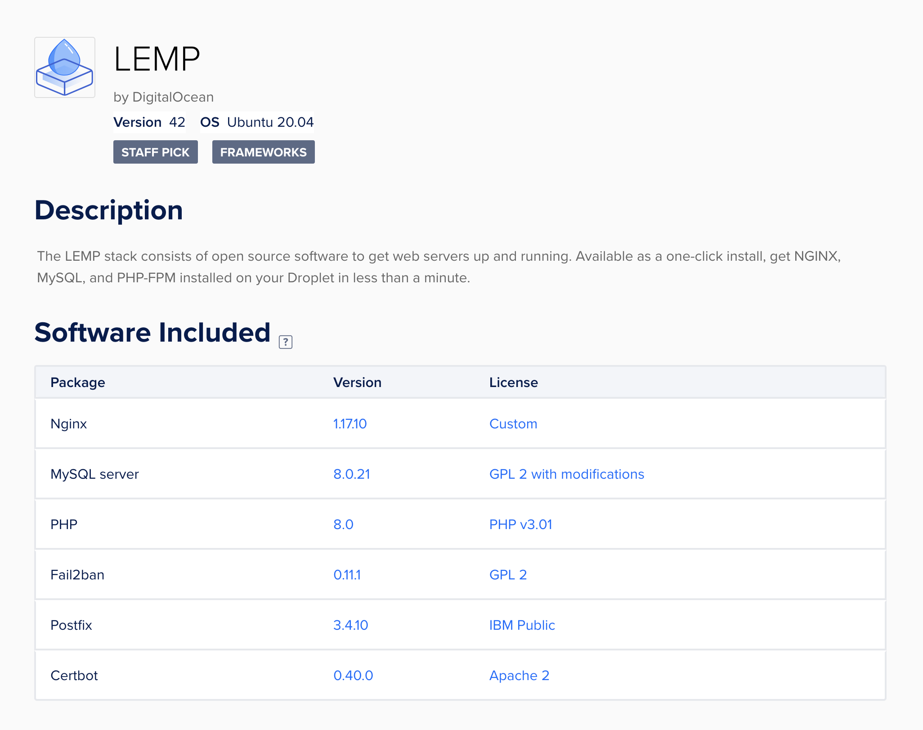Image resolution: width=923 pixels, height=730 pixels.
Task: Open the Software Included help tooltip
Action: [285, 342]
